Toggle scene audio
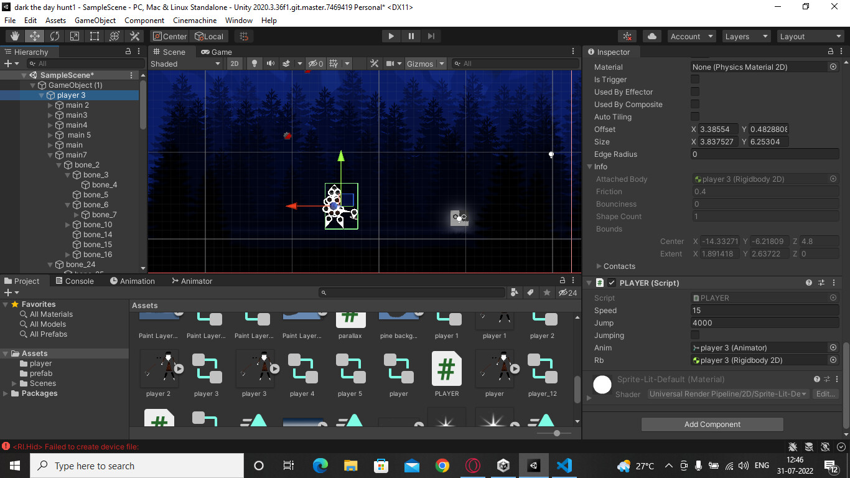 [270, 63]
